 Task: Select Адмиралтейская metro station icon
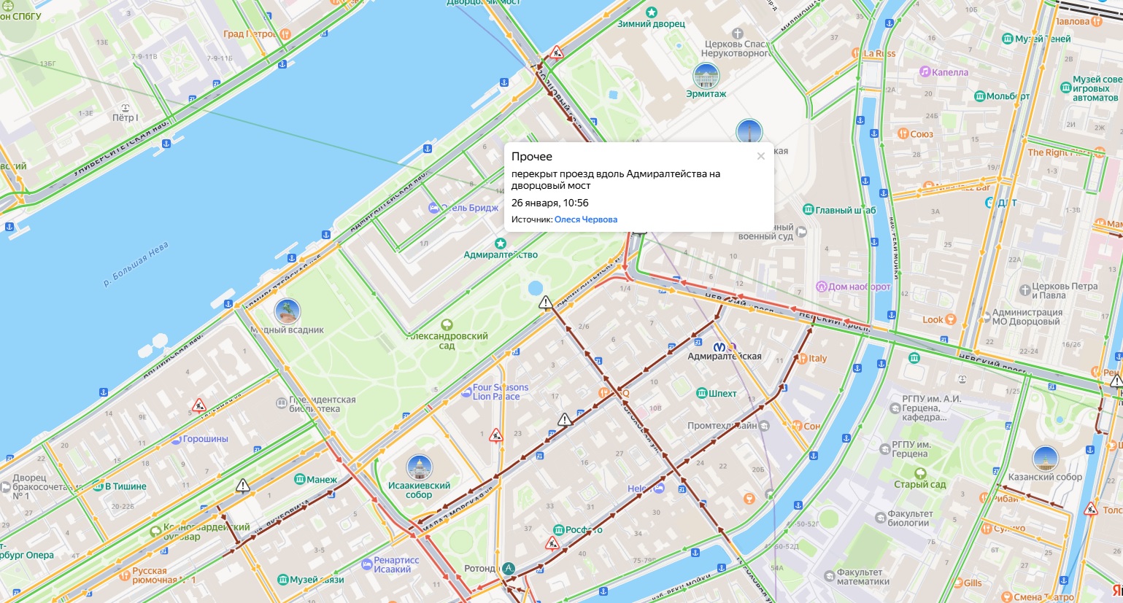(719, 347)
